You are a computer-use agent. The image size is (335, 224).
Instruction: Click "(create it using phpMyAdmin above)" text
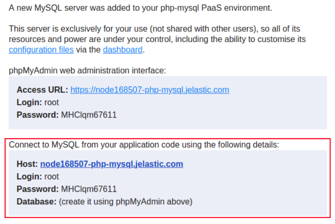(125, 202)
